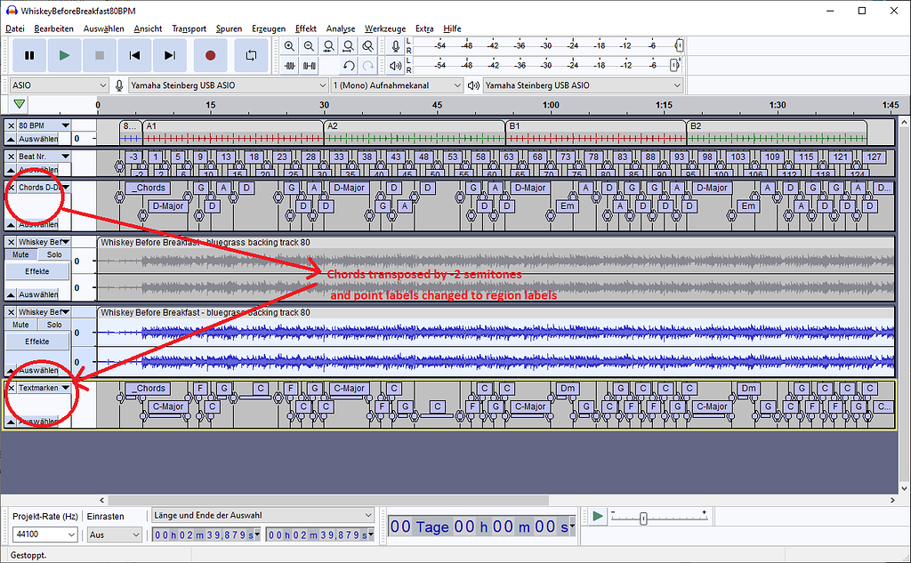Click the Fit Project to Width icon
Image resolution: width=911 pixels, height=563 pixels.
[348, 46]
